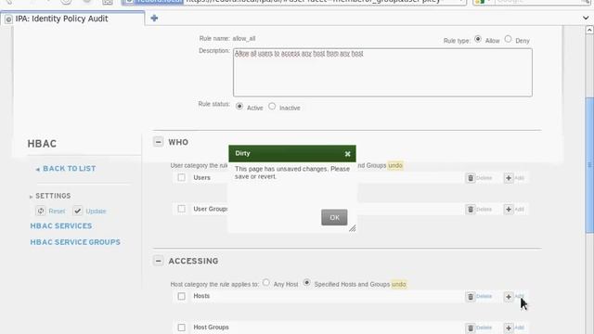Click the browser URL address bar
The height and width of the screenshot is (334, 594).
coord(293,2)
